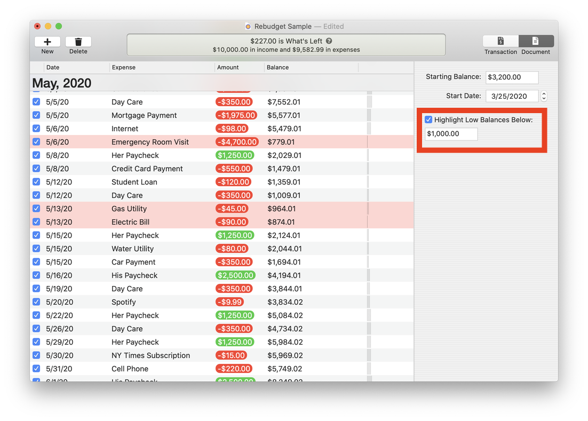Image resolution: width=588 pixels, height=421 pixels.
Task: Click the What's Left summary banner
Action: (x=286, y=45)
